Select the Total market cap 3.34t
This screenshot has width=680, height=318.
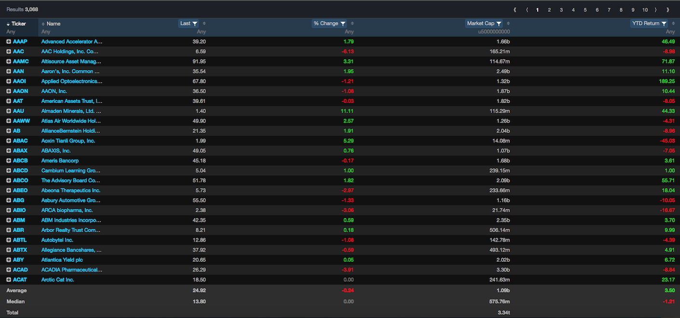pyautogui.click(x=504, y=313)
